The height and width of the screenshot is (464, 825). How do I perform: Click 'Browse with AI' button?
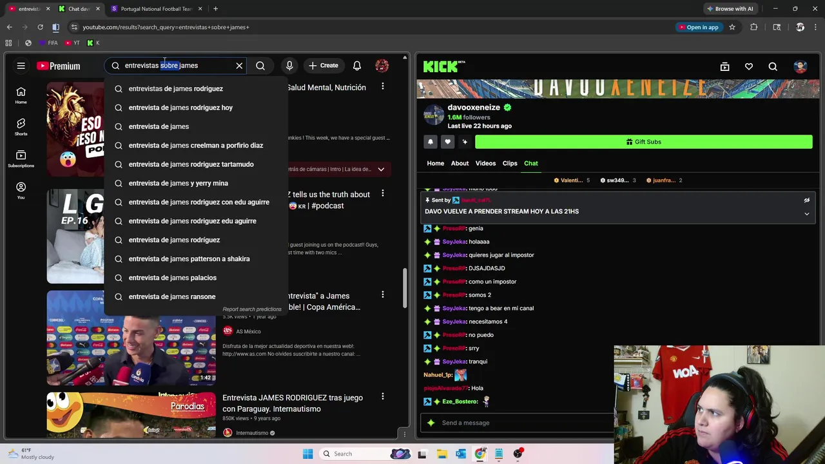[730, 9]
